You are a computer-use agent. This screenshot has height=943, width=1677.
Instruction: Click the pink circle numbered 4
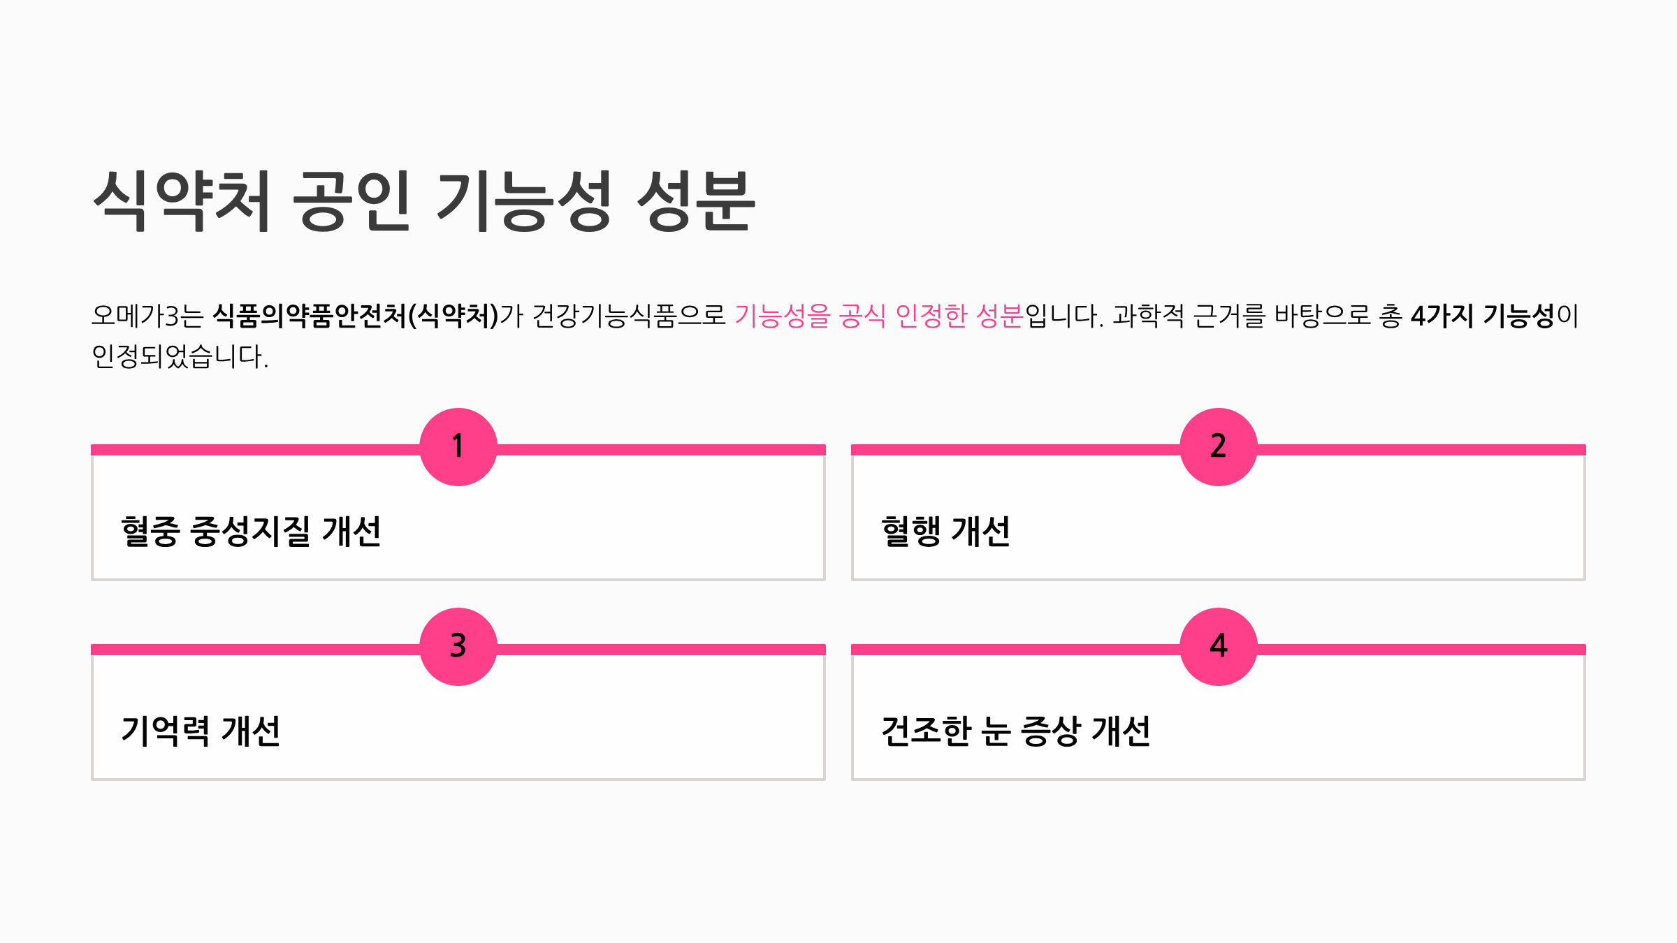point(1219,647)
